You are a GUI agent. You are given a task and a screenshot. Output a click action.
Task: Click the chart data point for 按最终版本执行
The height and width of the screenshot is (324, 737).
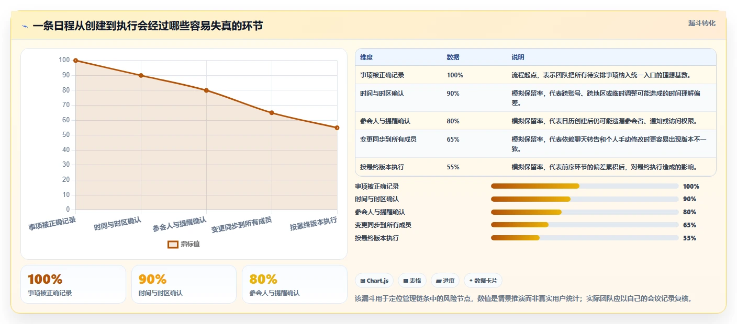coord(337,128)
